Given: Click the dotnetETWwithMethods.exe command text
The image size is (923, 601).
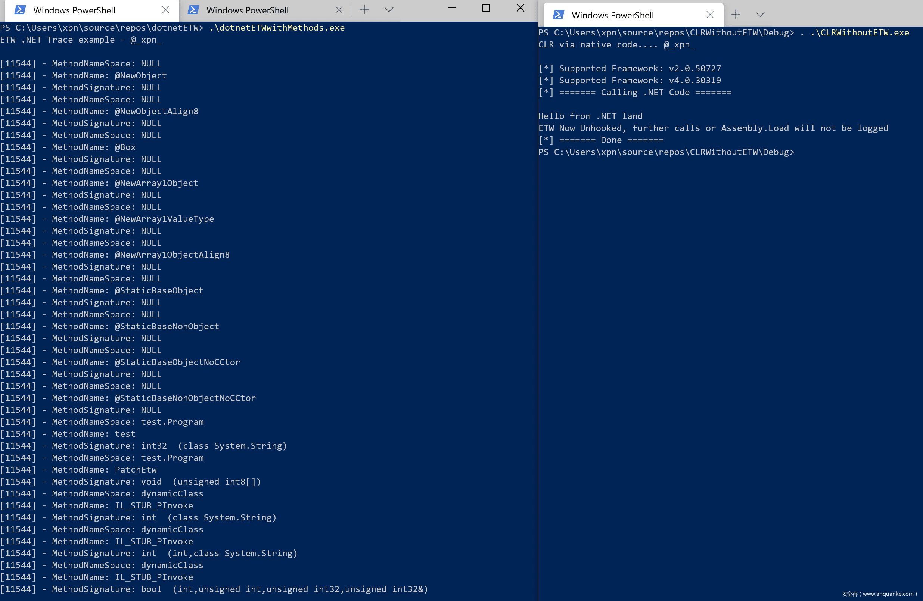Looking at the screenshot, I should (x=277, y=28).
